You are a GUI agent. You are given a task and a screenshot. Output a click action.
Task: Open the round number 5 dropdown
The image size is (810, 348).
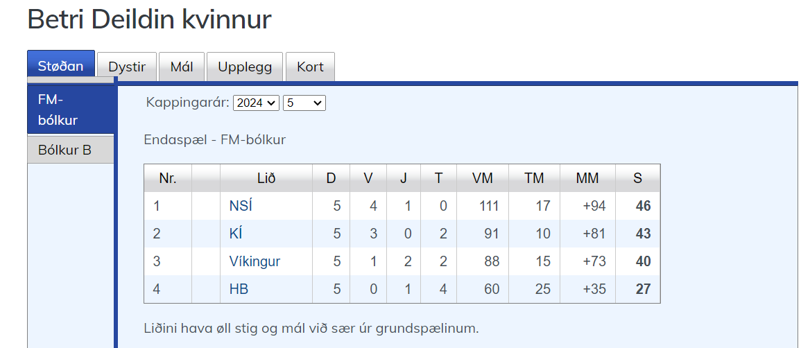304,103
